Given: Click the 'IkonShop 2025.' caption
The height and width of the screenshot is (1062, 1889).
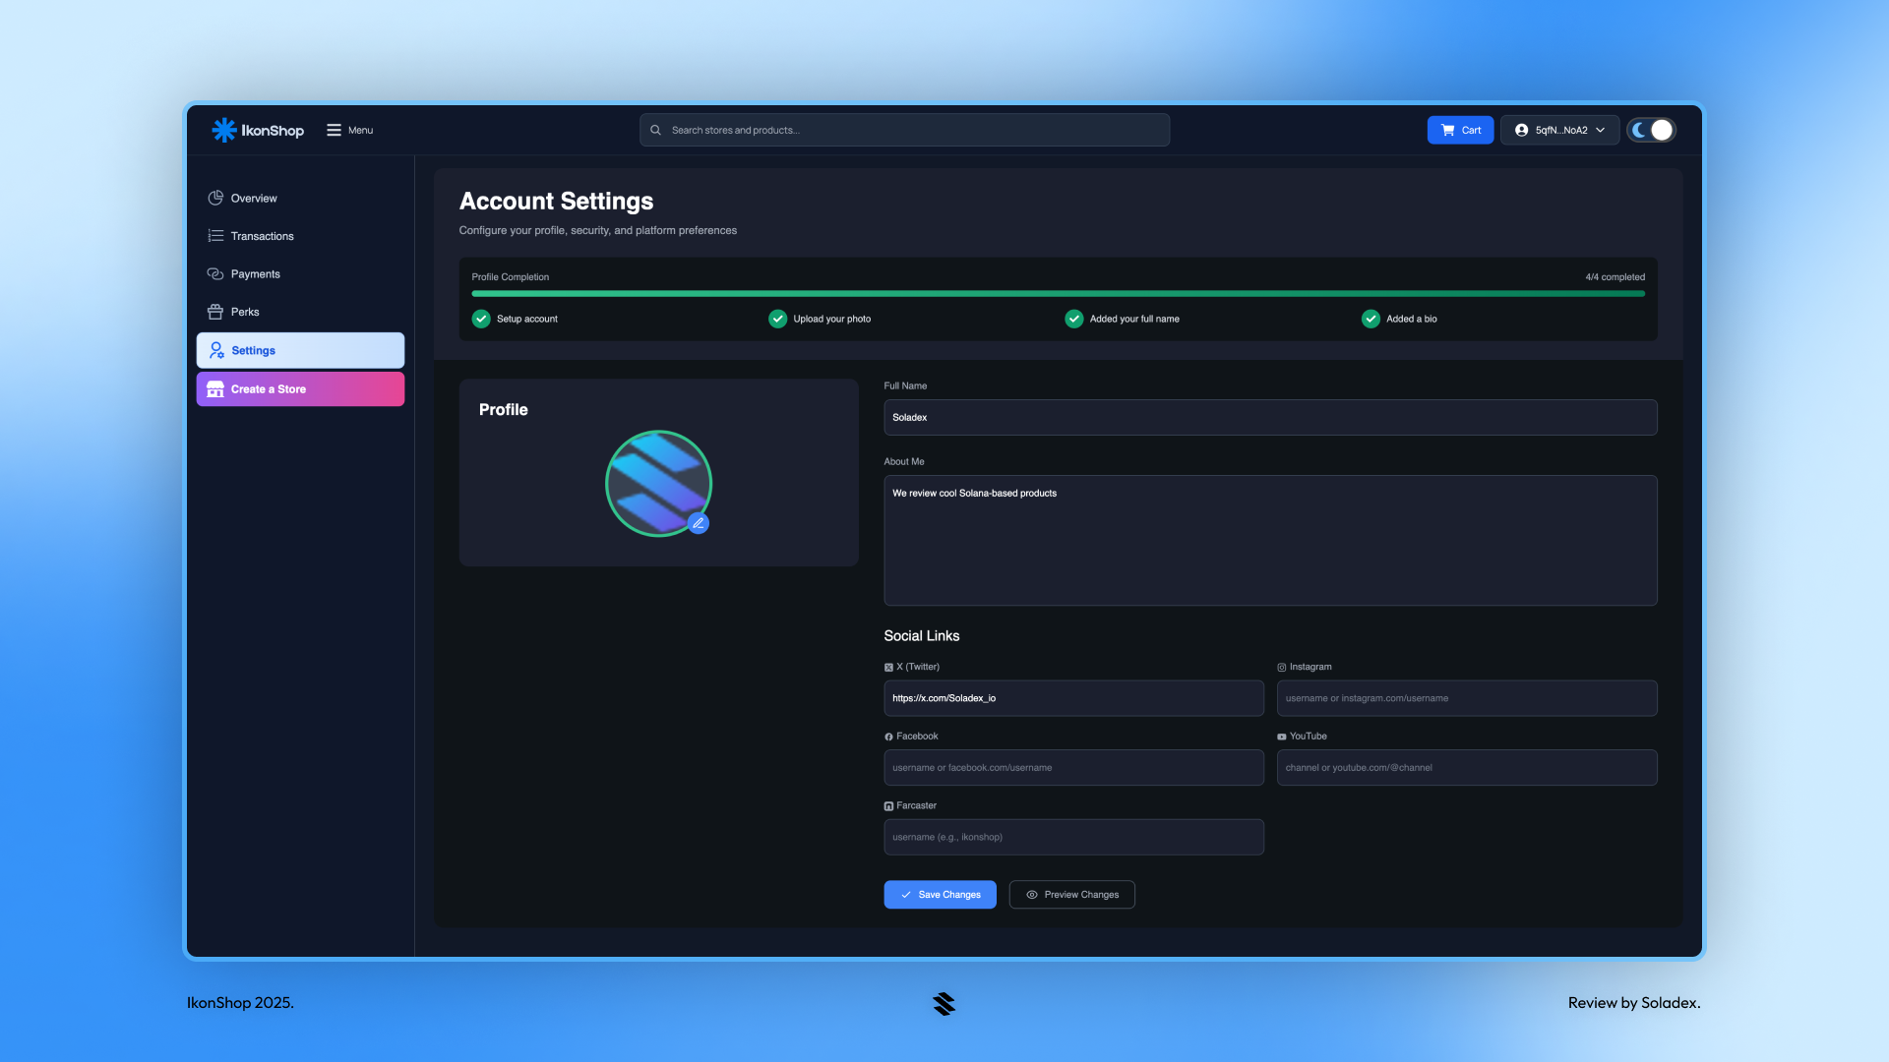Looking at the screenshot, I should 240,1003.
